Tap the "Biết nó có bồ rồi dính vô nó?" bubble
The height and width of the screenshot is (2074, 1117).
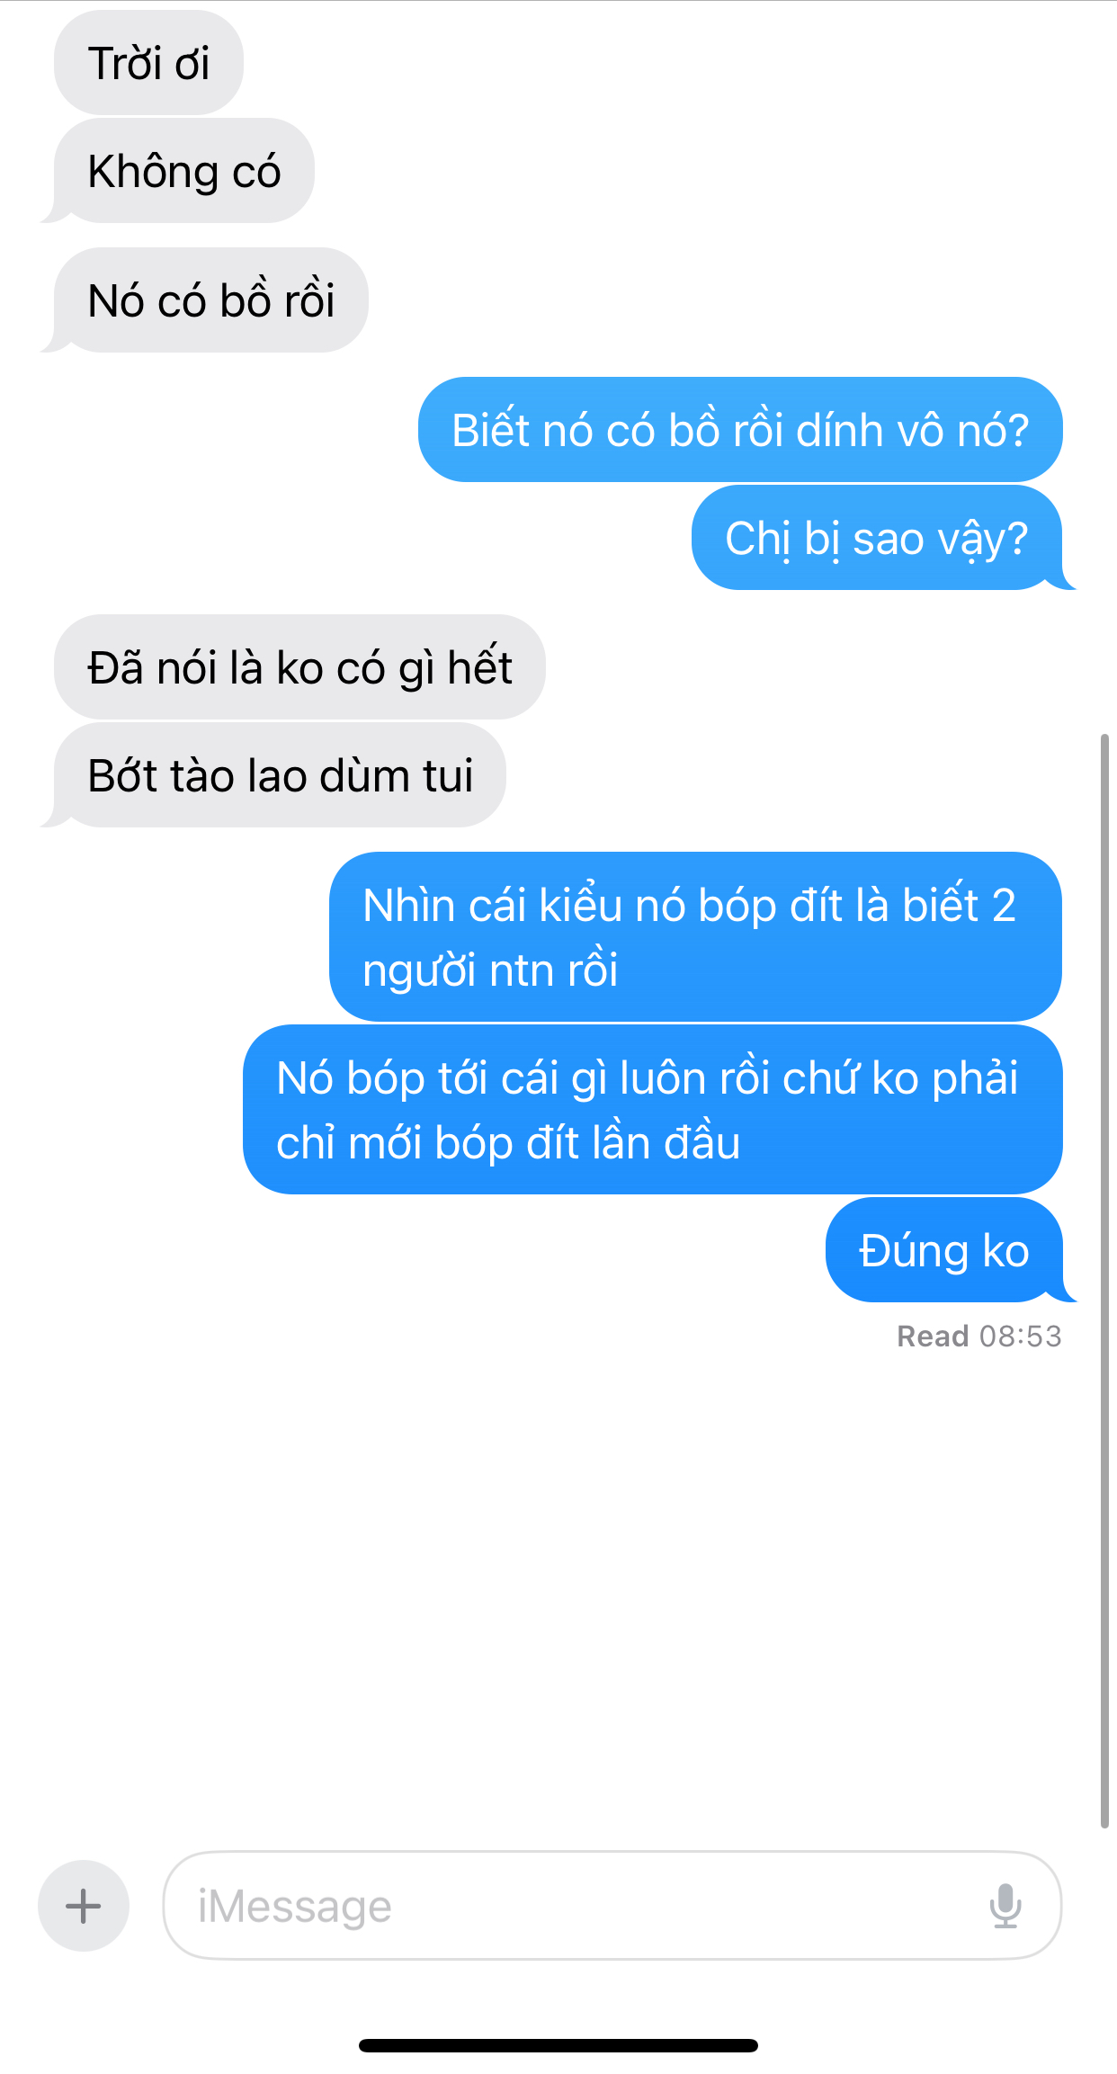pyautogui.click(x=740, y=430)
